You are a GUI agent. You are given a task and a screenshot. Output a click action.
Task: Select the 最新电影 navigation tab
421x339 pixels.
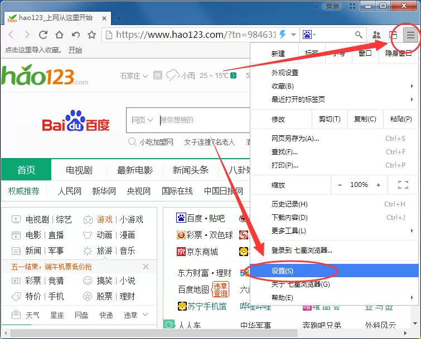coord(135,170)
